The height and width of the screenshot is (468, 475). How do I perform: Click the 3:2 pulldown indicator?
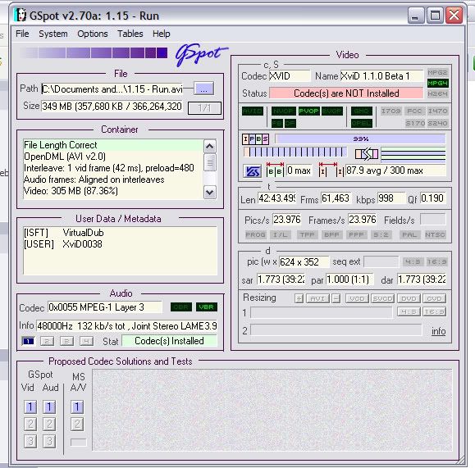[x=381, y=234]
